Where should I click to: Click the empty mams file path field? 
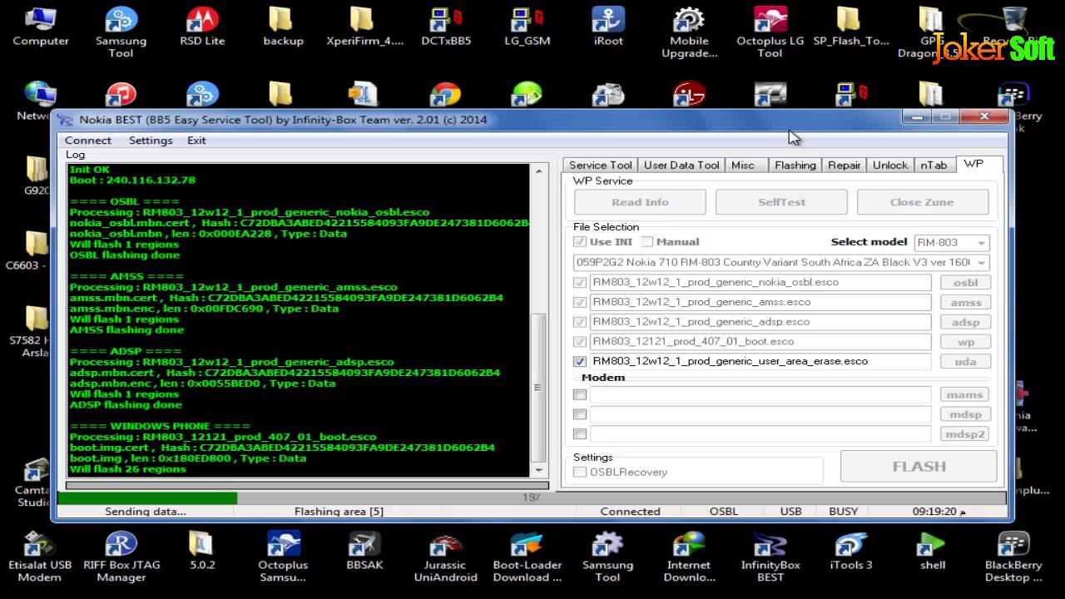pos(760,395)
